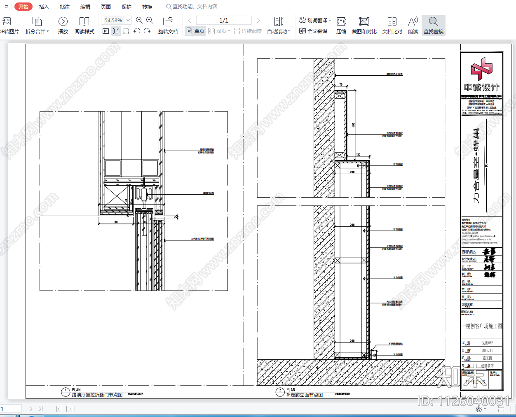Enter Reading Mode
The height and width of the screenshot is (417, 516).
tap(84, 26)
